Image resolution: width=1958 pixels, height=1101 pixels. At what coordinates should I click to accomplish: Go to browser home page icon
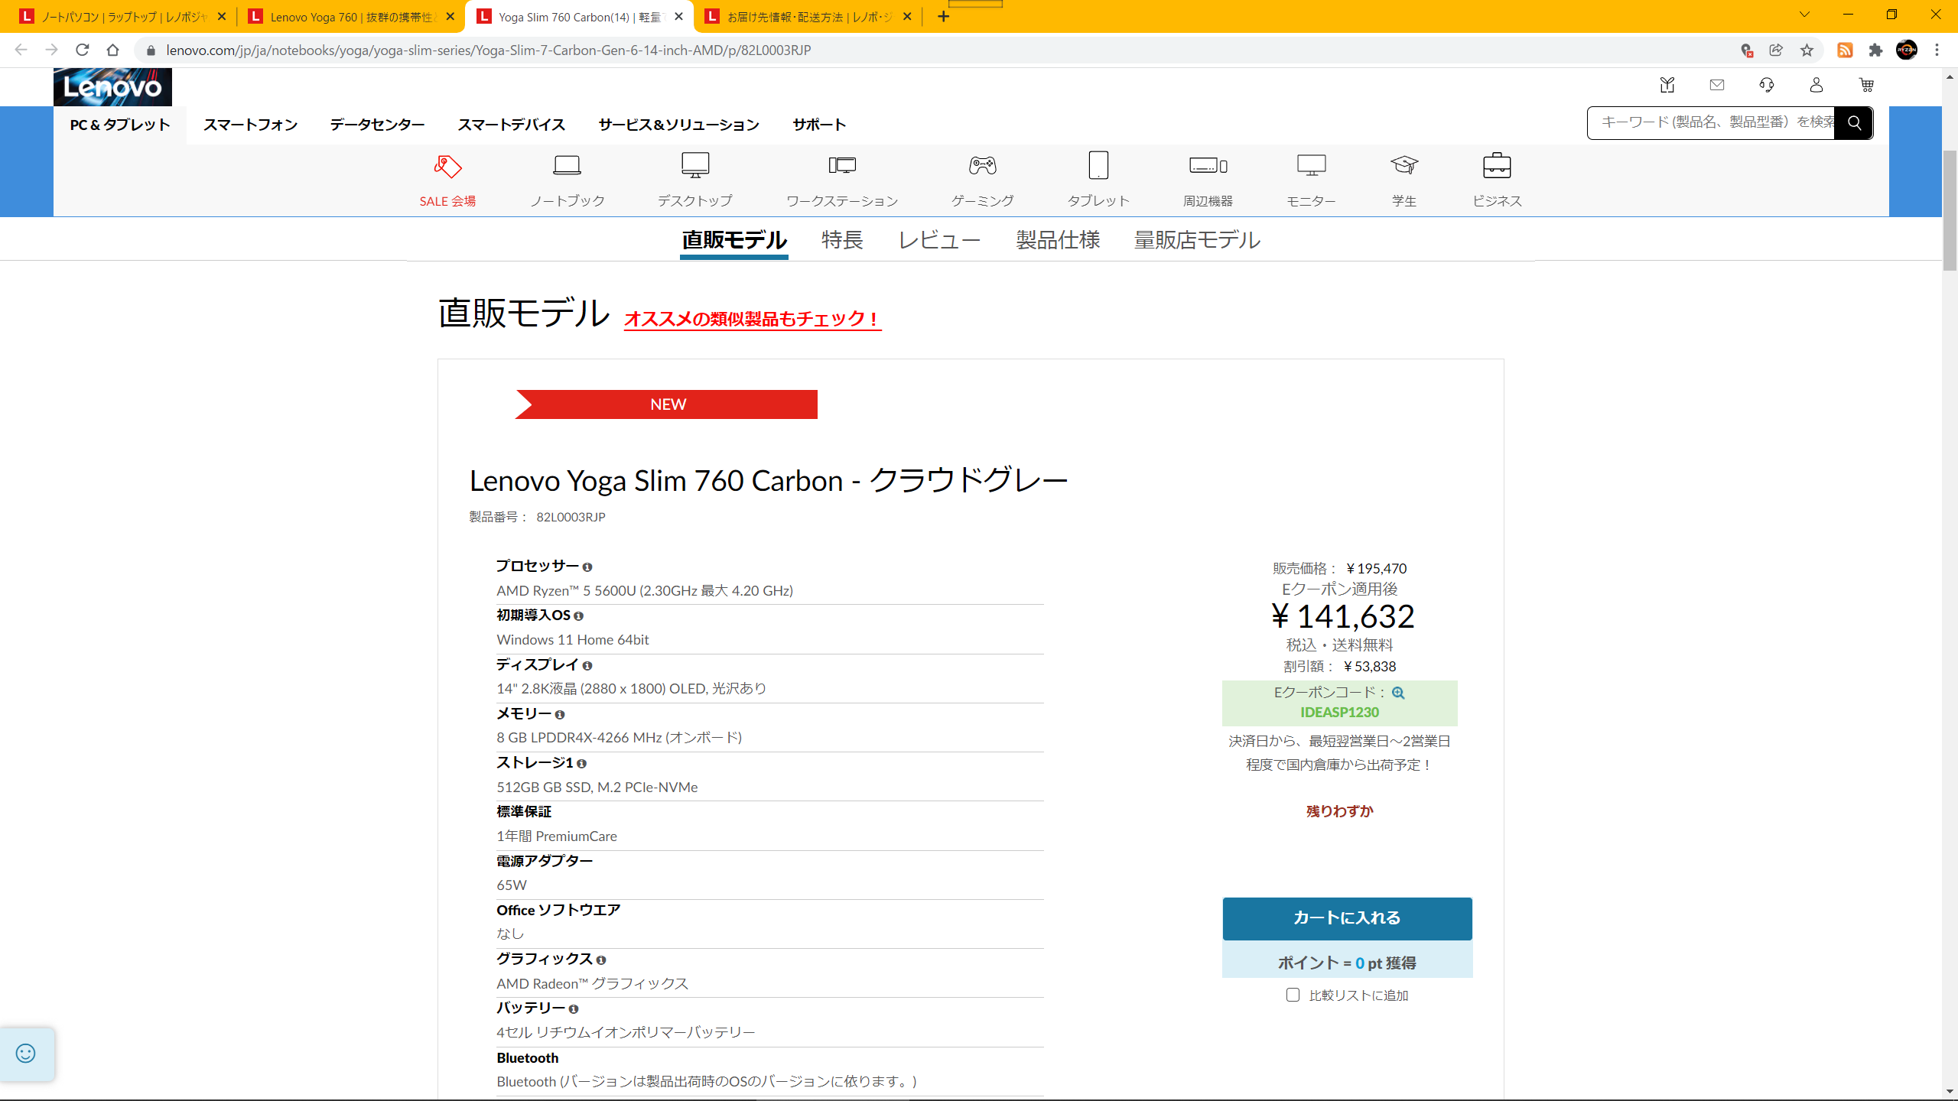tap(113, 50)
